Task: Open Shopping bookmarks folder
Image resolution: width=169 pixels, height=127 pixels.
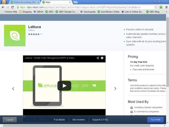Action: 25,12
